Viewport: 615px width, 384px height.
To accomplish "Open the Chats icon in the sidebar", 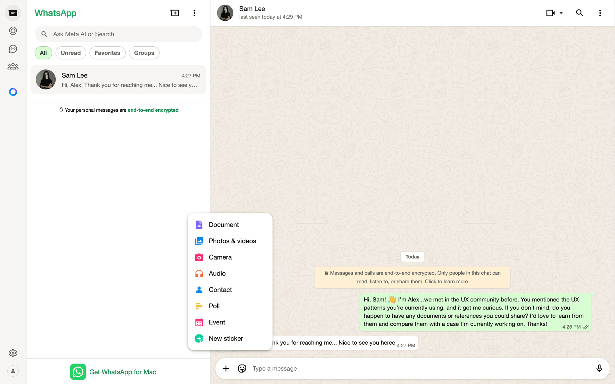I will click(13, 13).
